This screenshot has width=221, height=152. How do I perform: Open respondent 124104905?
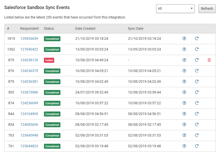[29, 114]
